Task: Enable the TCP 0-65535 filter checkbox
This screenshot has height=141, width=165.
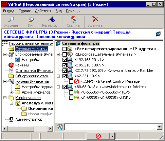Action: [x=71, y=92]
